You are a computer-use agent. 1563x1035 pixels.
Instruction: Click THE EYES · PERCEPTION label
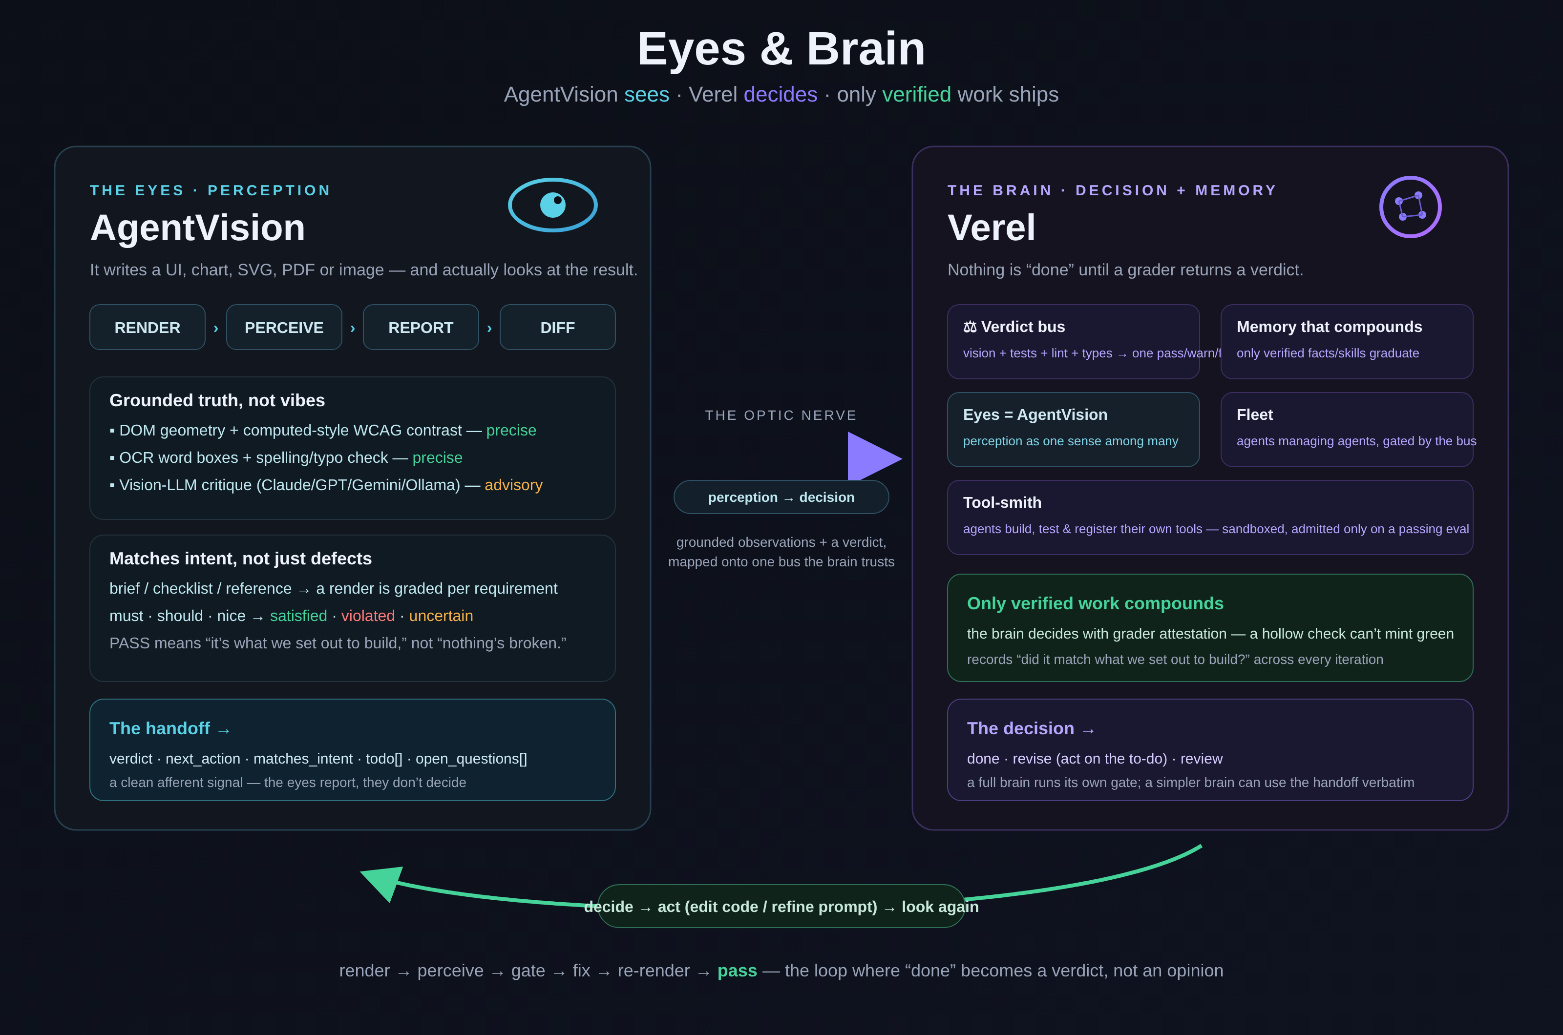click(210, 190)
